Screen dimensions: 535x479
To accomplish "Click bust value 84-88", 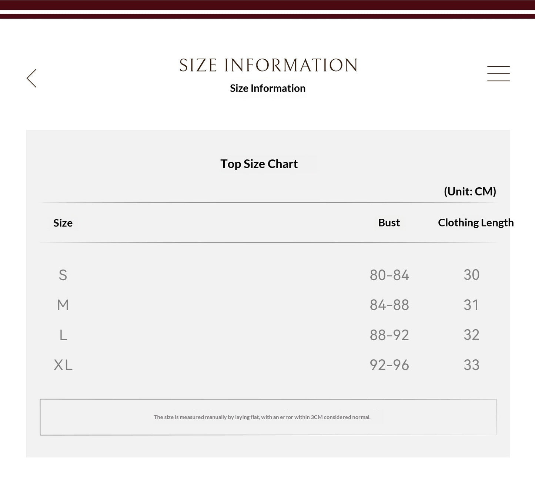I will pyautogui.click(x=389, y=305).
